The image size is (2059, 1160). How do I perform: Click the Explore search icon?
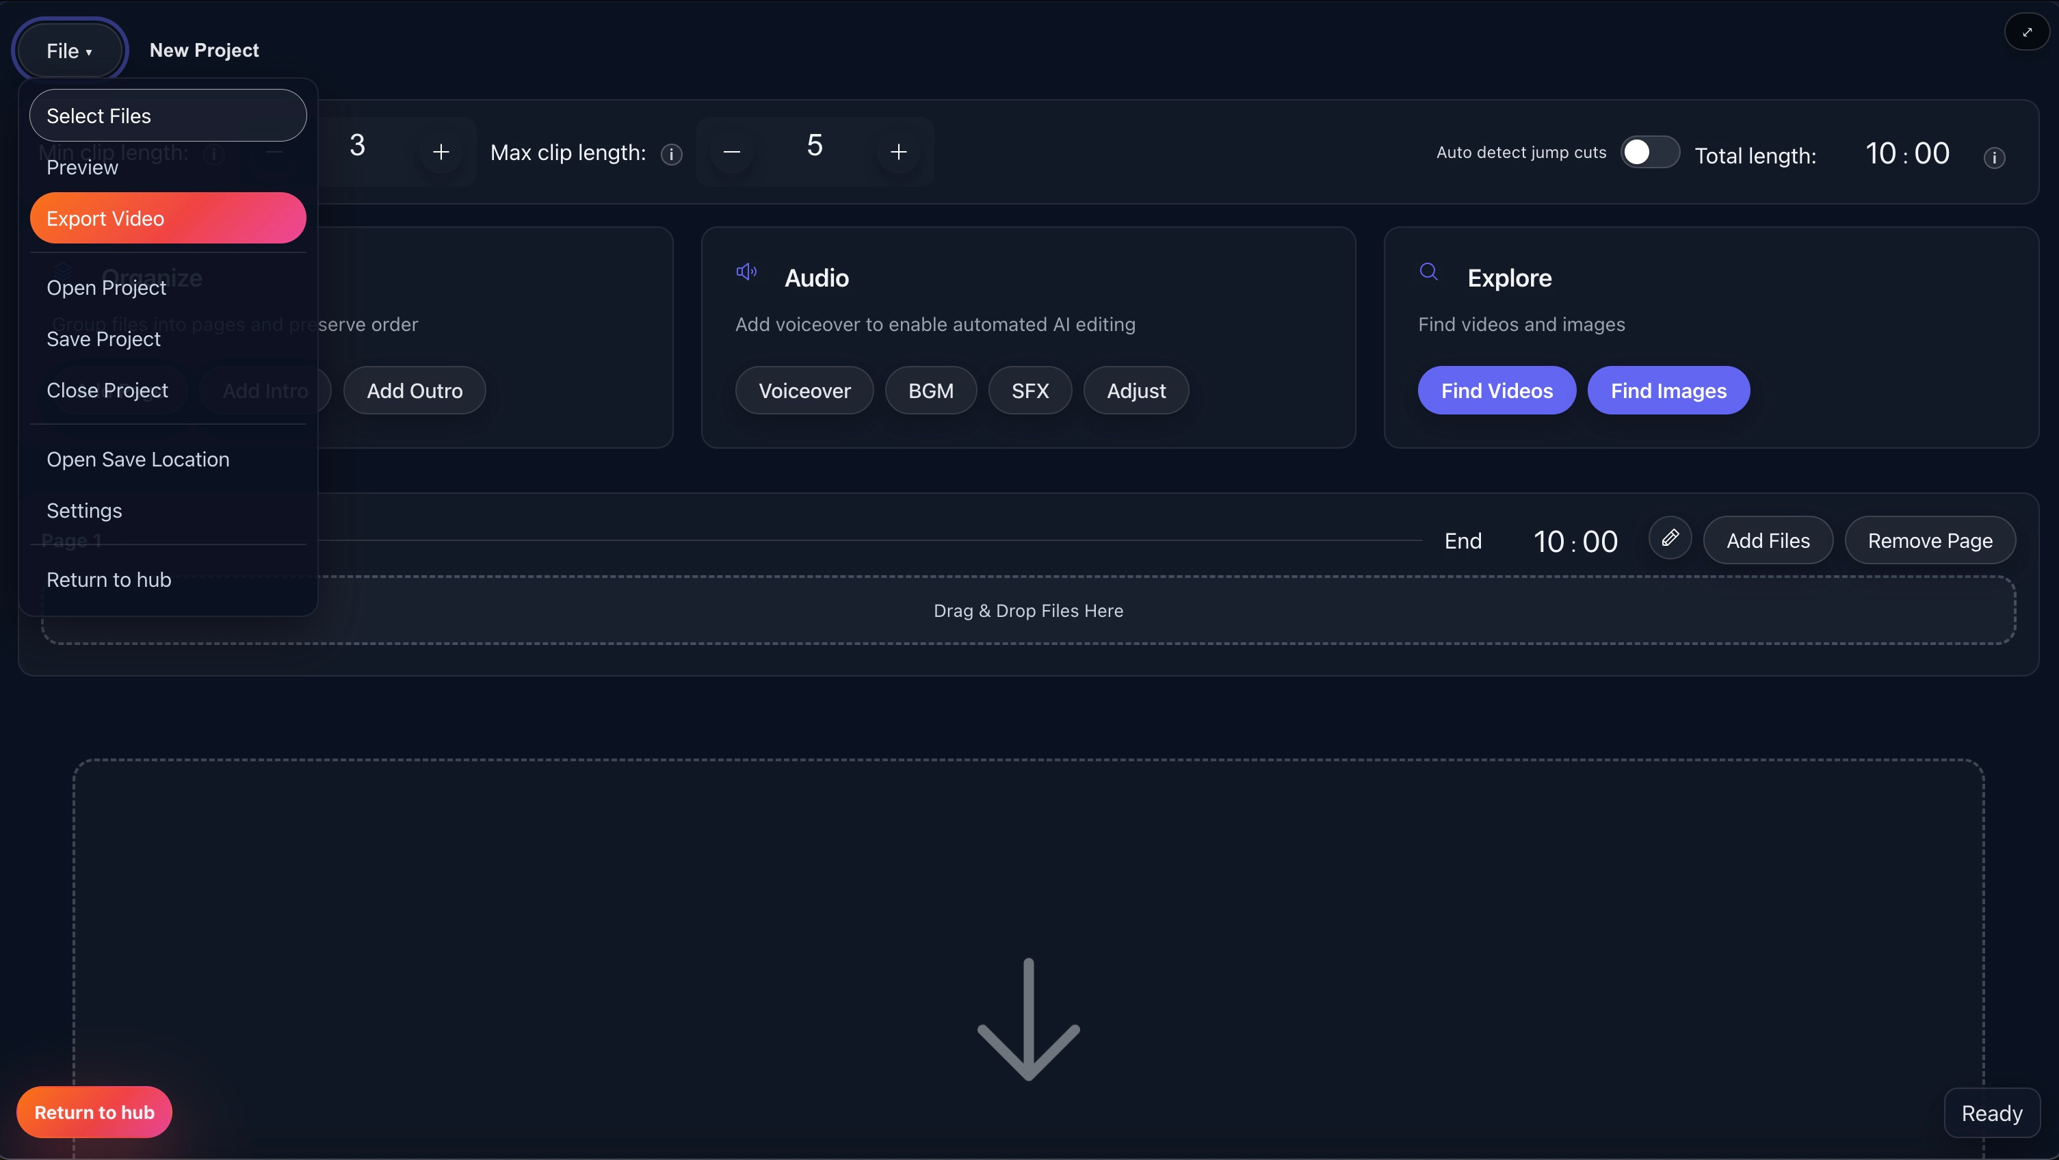[x=1430, y=273]
